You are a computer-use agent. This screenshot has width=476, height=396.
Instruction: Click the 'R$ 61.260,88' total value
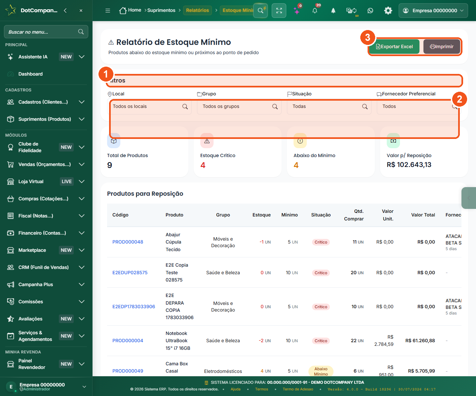coord(420,341)
